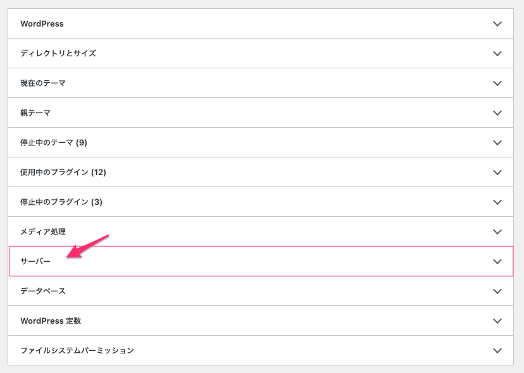Screen dimensions: 524x373
Task: Click the arrow icon in the 現在のテーマ row
Action: [x=497, y=83]
